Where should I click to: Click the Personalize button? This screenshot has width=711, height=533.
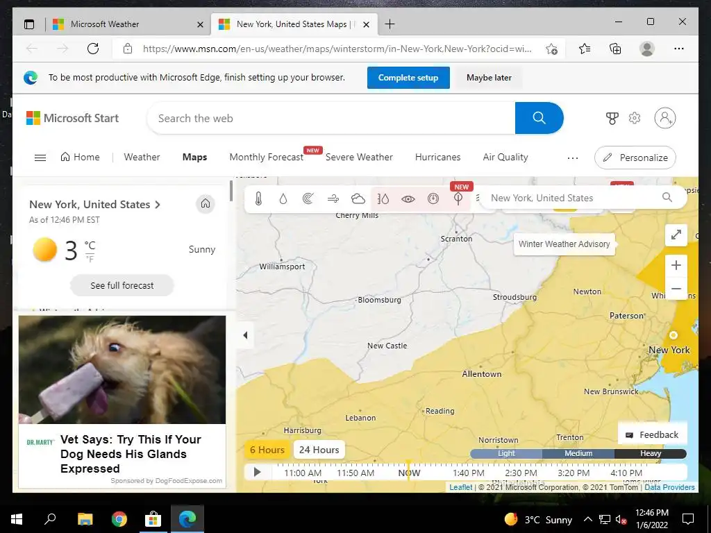[x=635, y=158]
